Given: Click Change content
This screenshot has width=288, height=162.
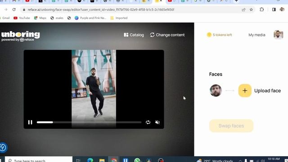Looking at the screenshot, I should point(167,35).
